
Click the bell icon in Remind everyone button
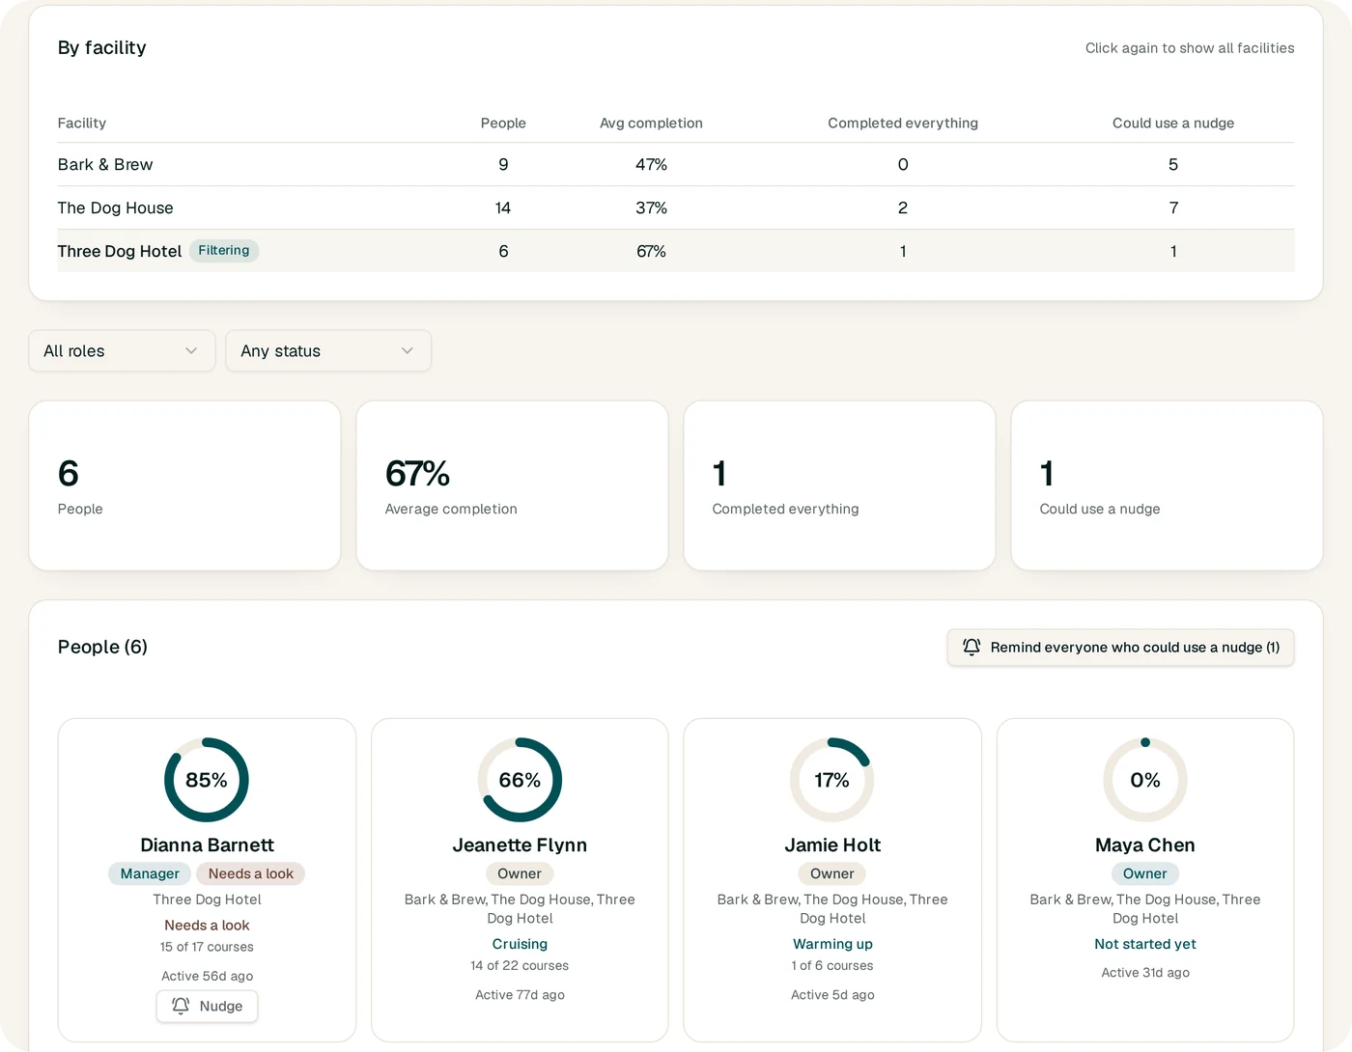972,647
